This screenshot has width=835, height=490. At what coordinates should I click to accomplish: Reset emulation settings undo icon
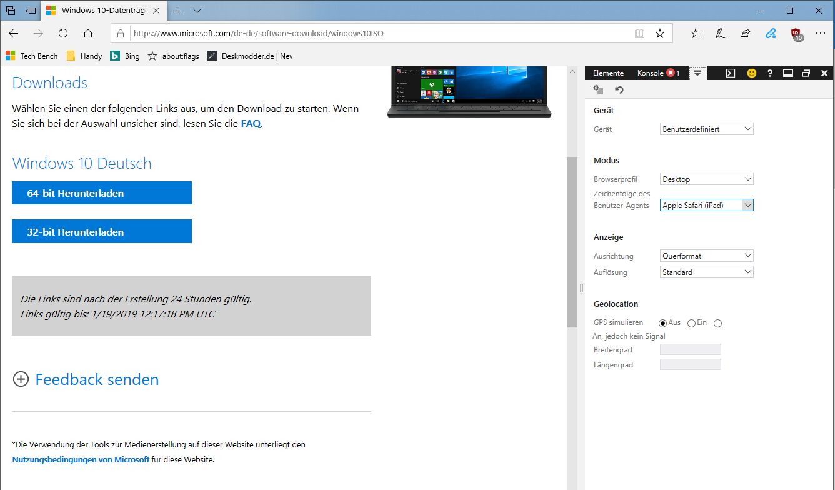pyautogui.click(x=619, y=90)
